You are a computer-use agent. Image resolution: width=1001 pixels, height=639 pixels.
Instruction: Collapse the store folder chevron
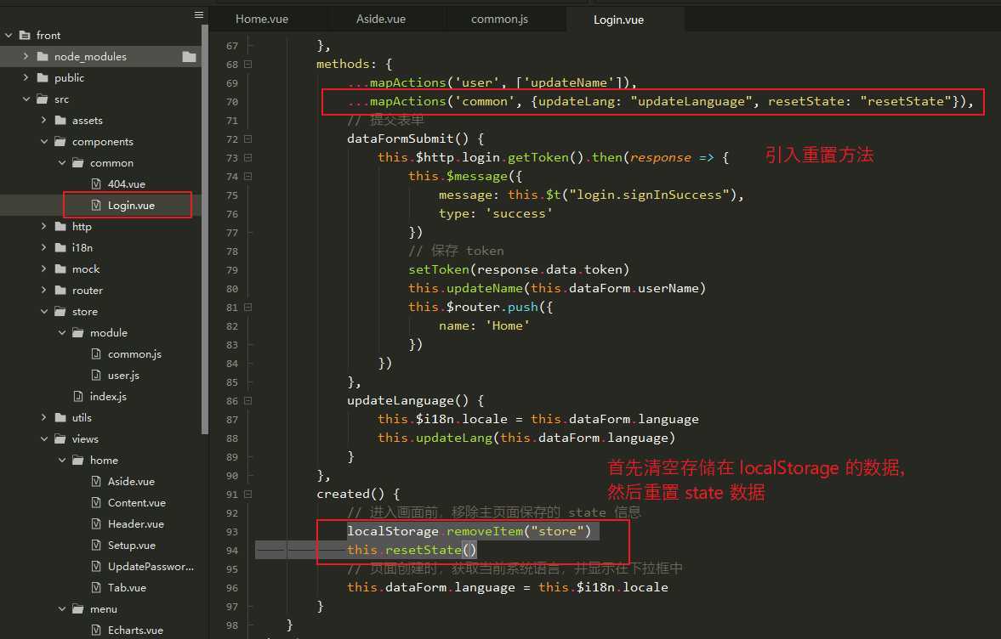coord(44,312)
